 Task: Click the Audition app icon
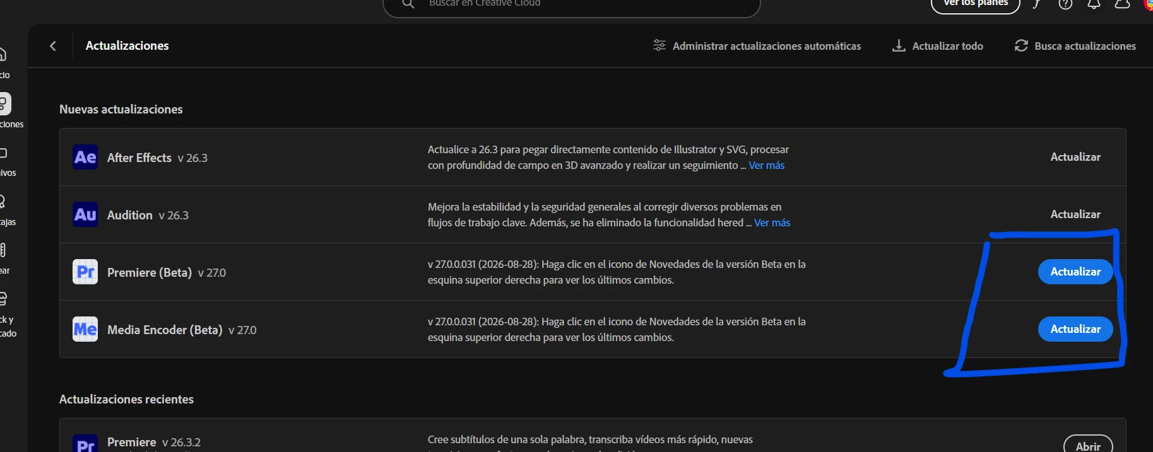click(85, 214)
